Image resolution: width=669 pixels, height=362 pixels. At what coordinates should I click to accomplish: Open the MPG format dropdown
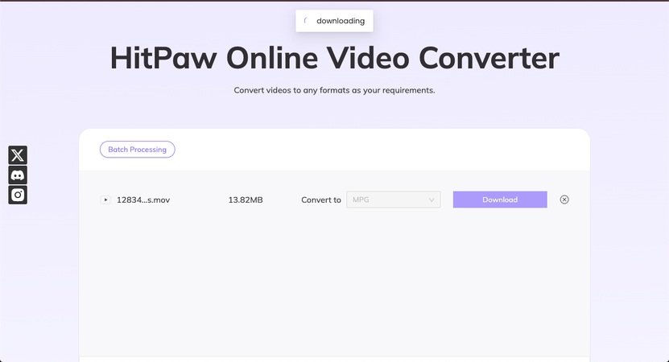394,200
